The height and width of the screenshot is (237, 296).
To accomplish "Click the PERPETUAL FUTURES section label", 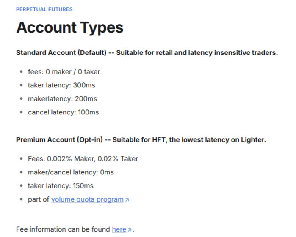I will [44, 9].
